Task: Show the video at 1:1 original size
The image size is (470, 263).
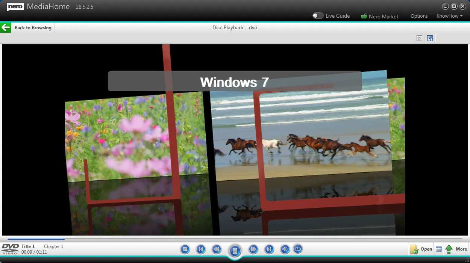Action: pyautogui.click(x=419, y=38)
